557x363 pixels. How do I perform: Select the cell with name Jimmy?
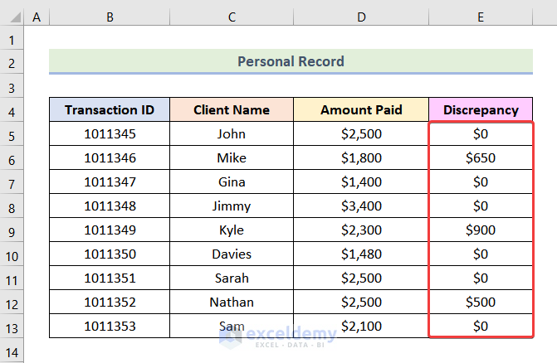point(232,206)
